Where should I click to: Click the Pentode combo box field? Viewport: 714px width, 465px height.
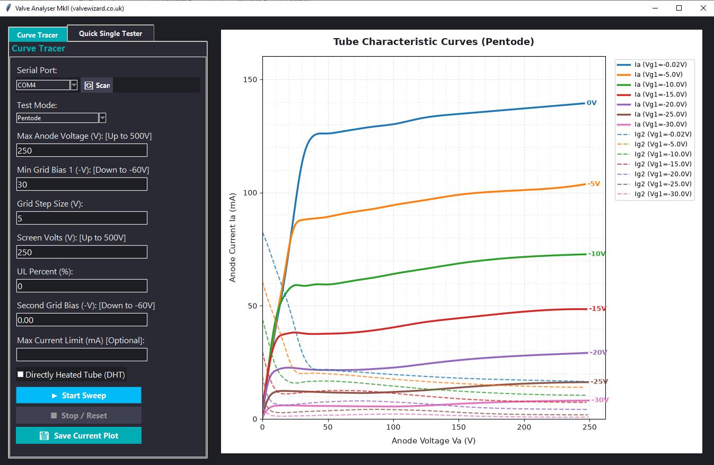[57, 118]
